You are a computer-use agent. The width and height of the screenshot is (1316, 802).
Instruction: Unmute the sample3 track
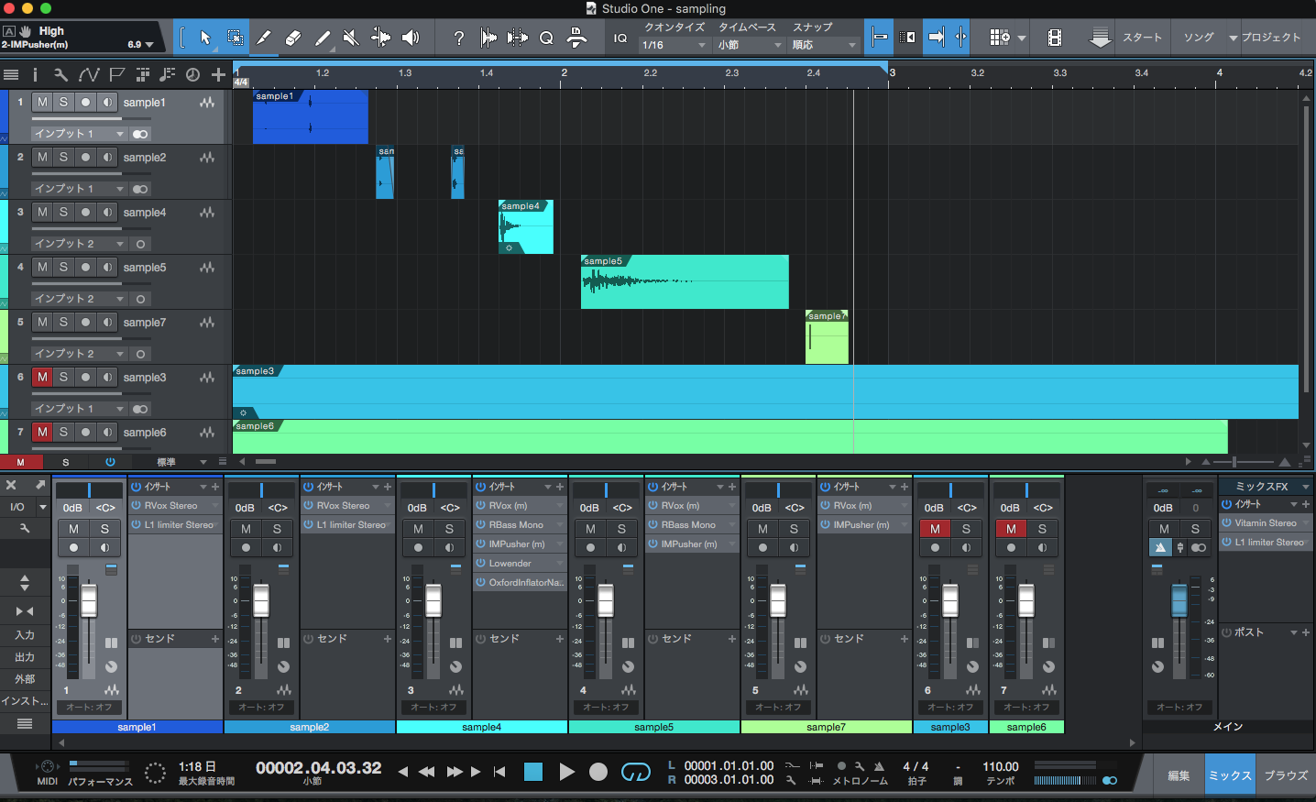tap(42, 377)
